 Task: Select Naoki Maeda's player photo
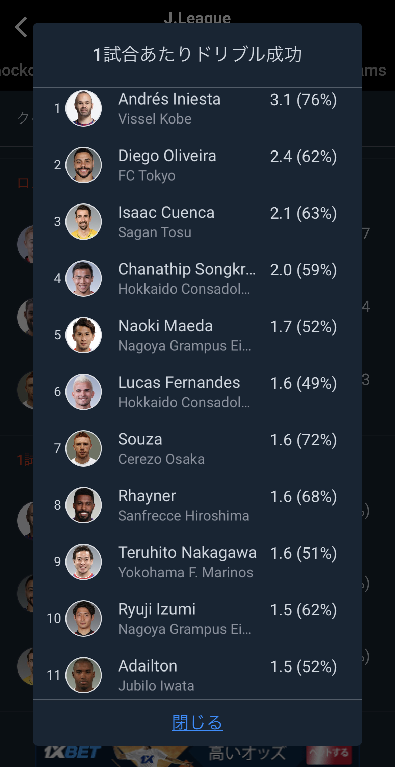[x=83, y=335]
